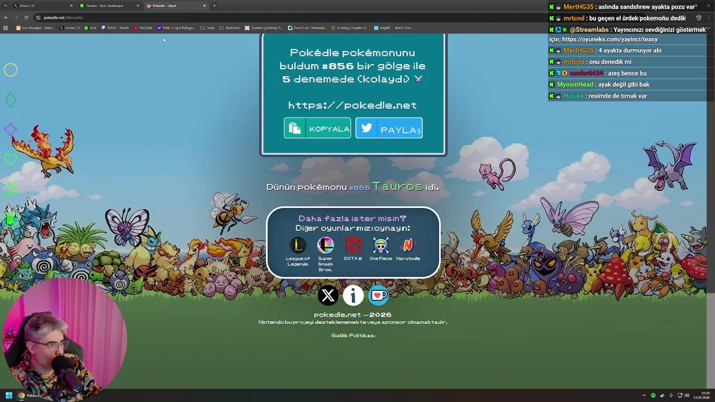Close the Stream - Kick Dashboard tab
Image resolution: width=715 pixels, height=402 pixels.
tap(138, 6)
